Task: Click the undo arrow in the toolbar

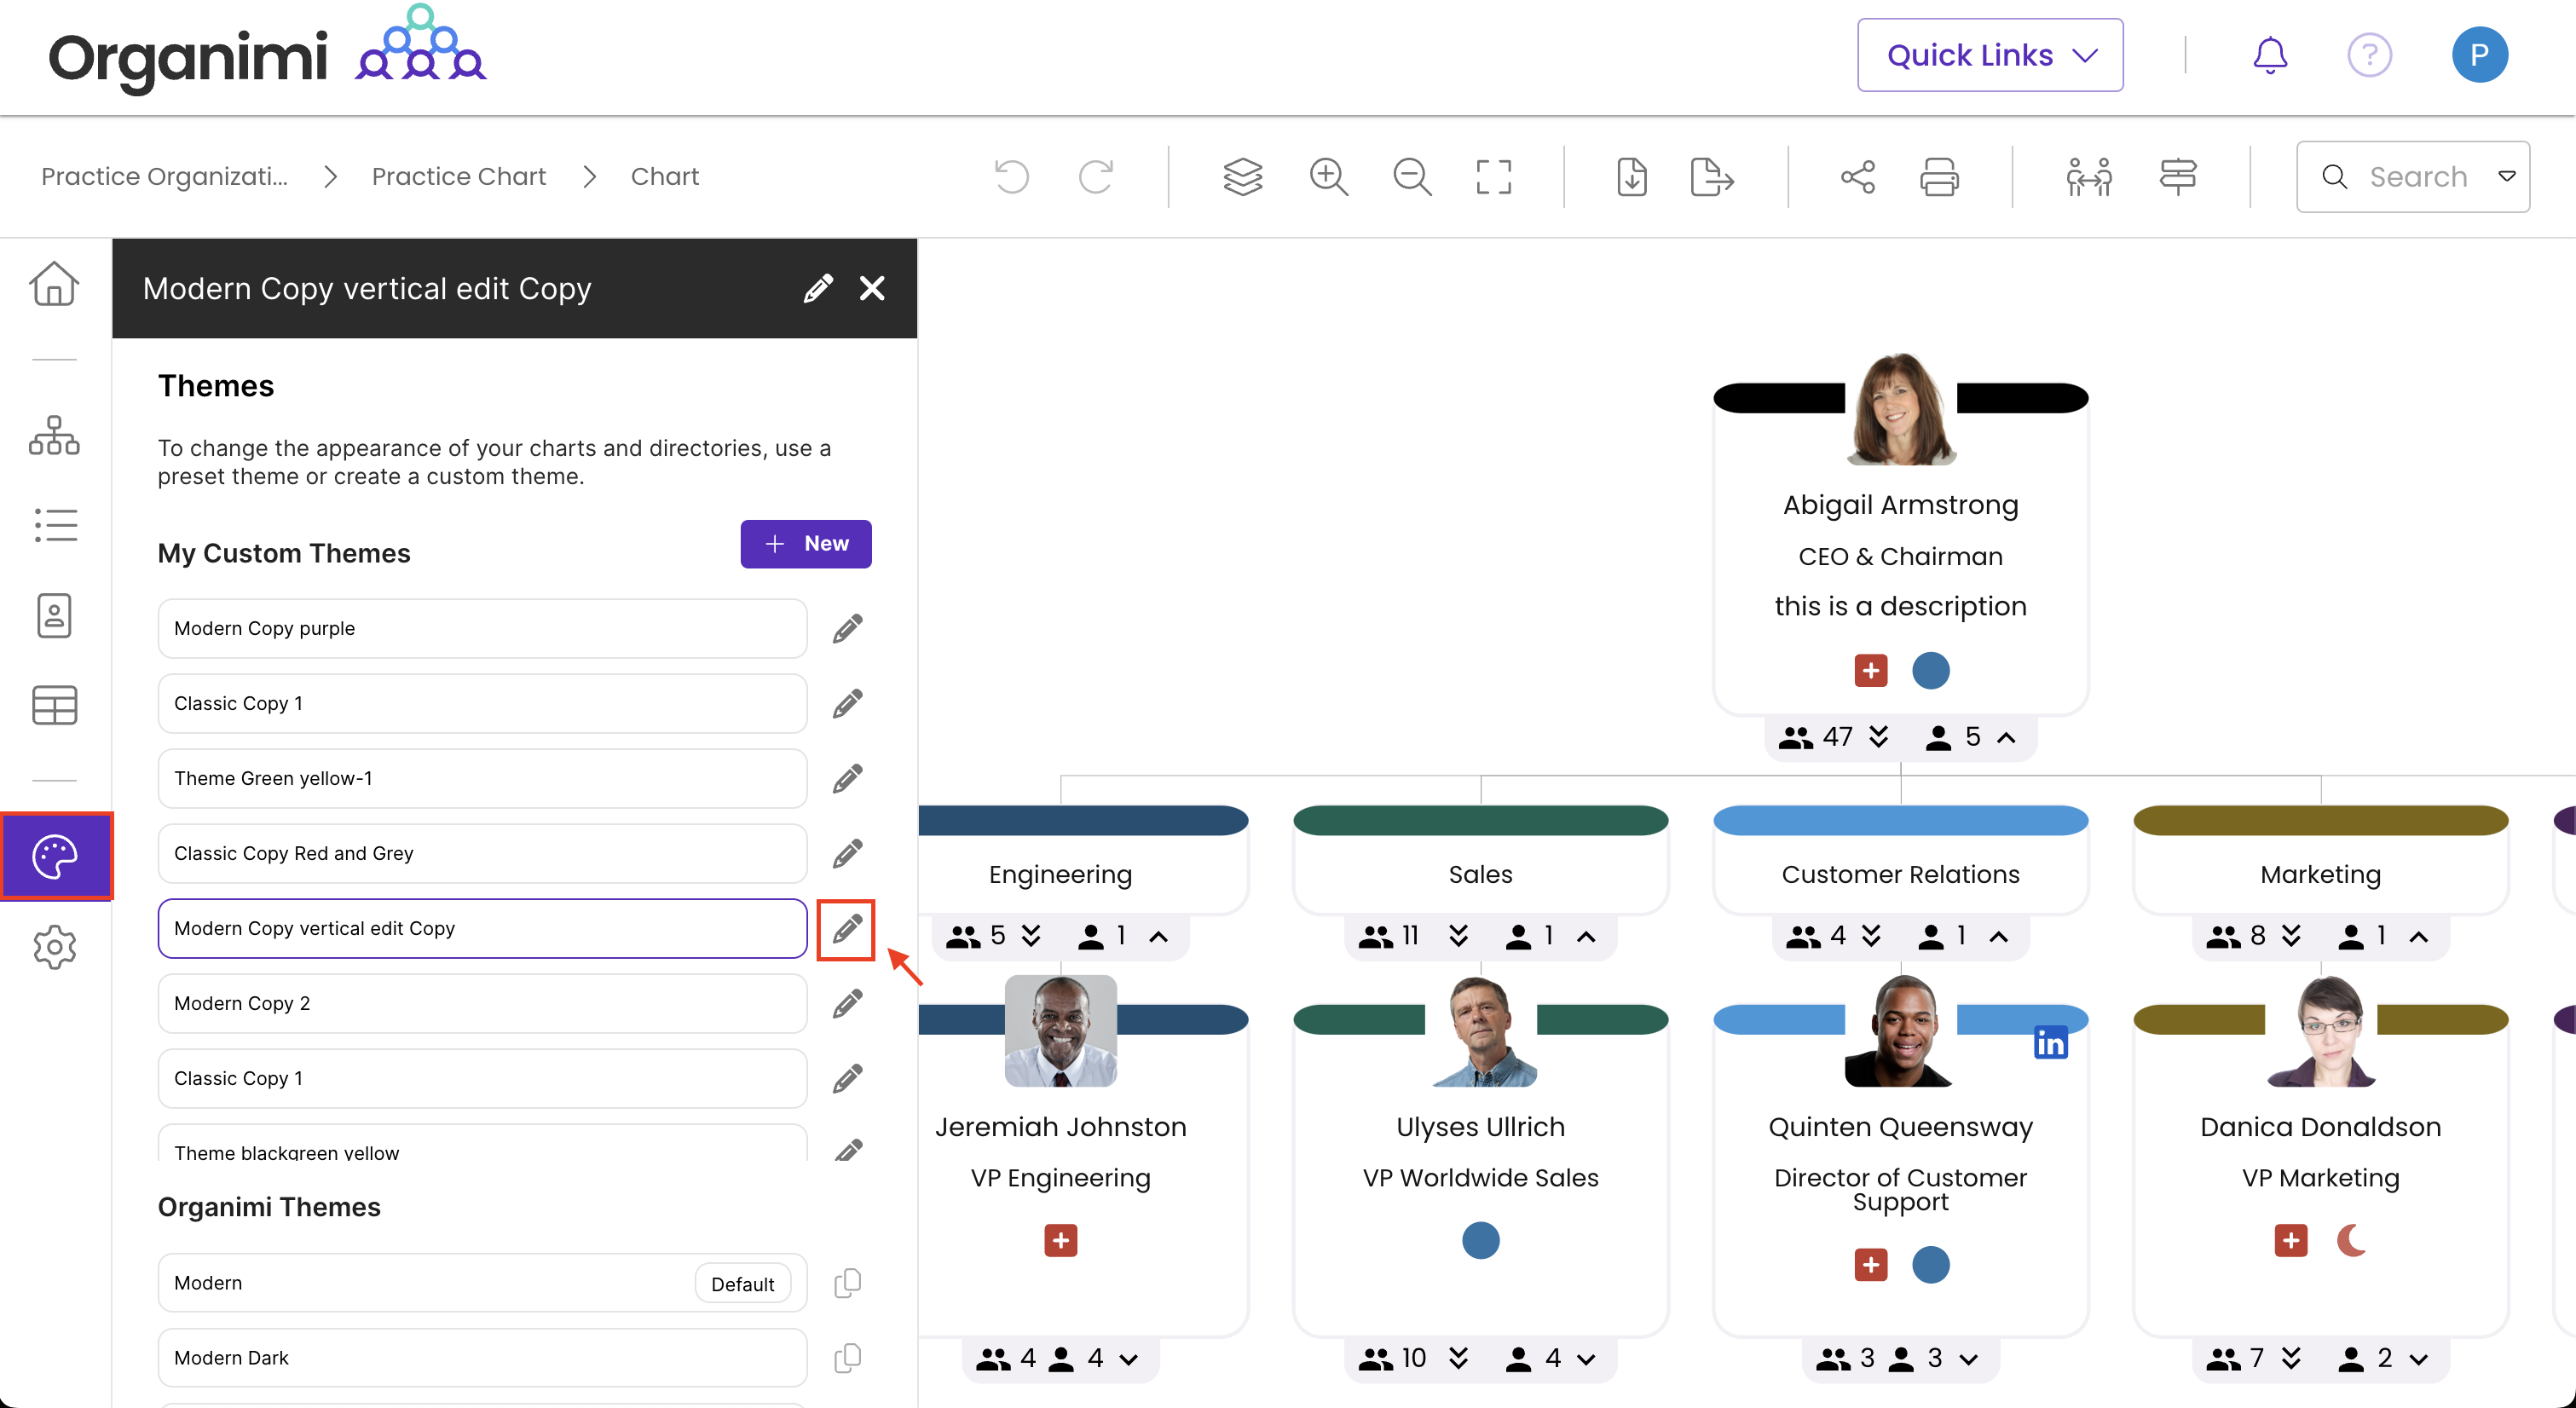Action: point(1012,177)
